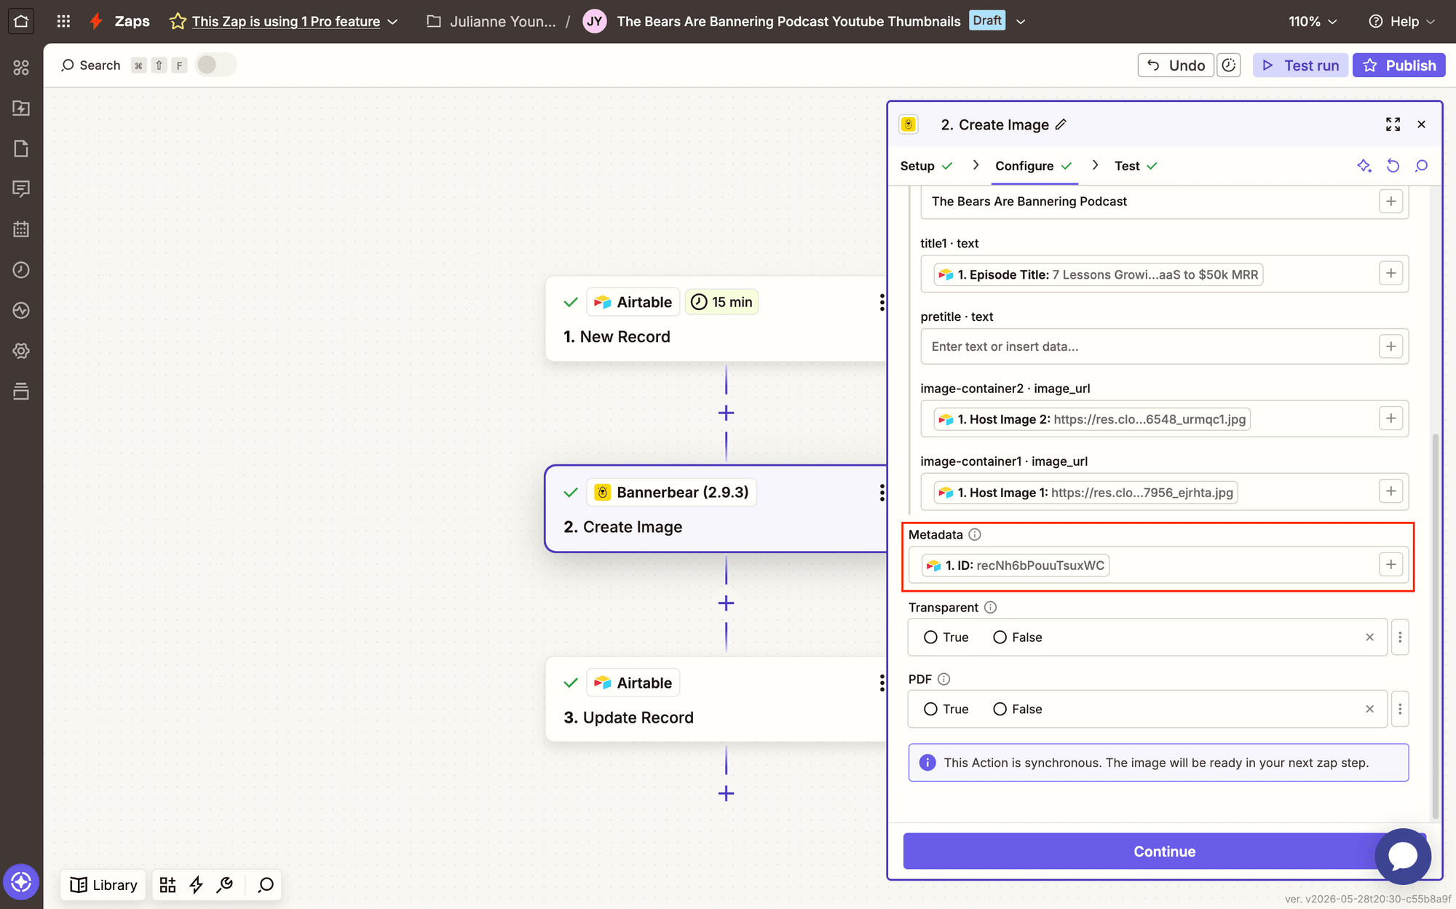Click the Continue button
The height and width of the screenshot is (909, 1456).
pyautogui.click(x=1164, y=852)
